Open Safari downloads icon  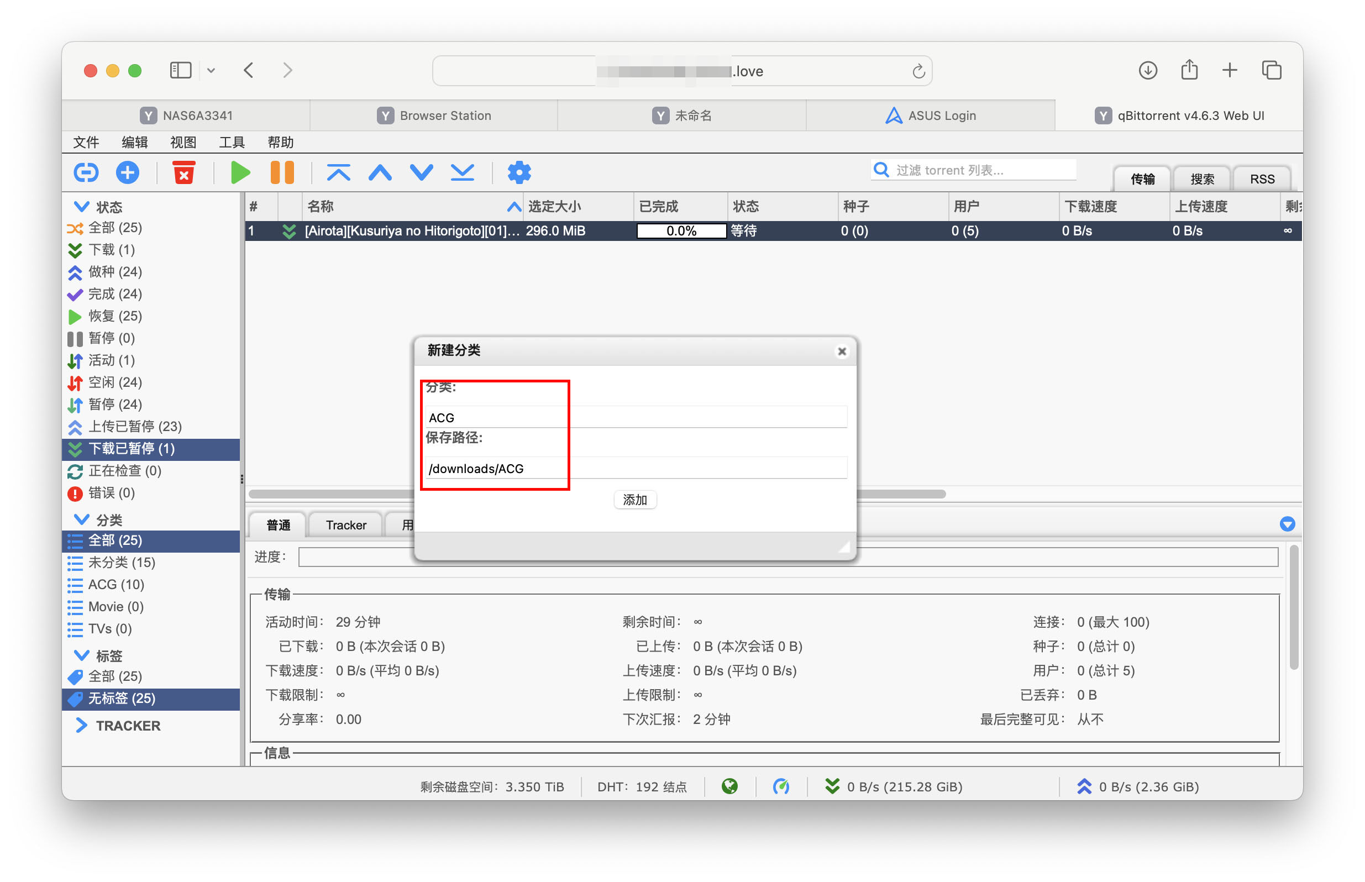tap(1147, 70)
